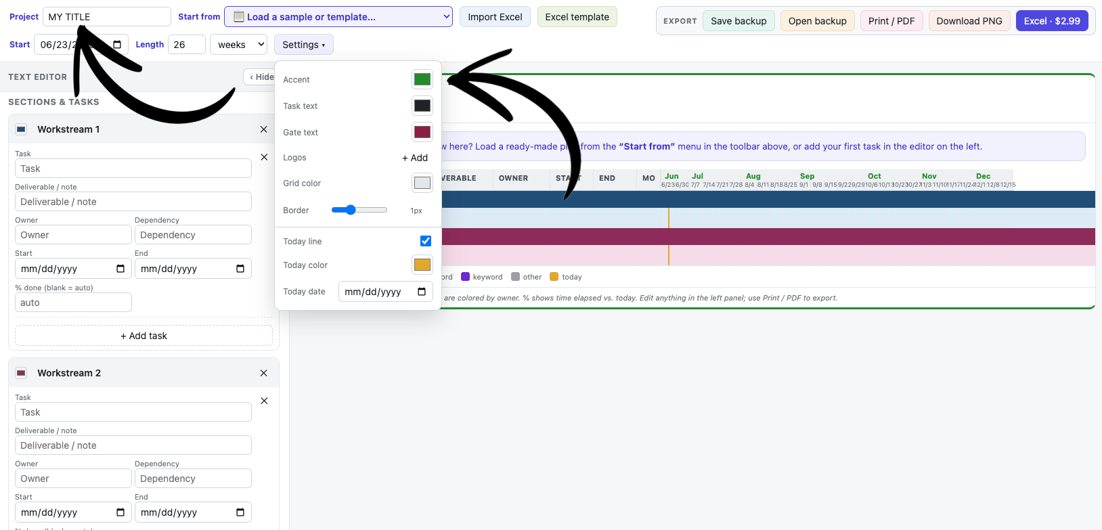Click the orange today line marker
The height and width of the screenshot is (530, 1102).
coord(669,236)
